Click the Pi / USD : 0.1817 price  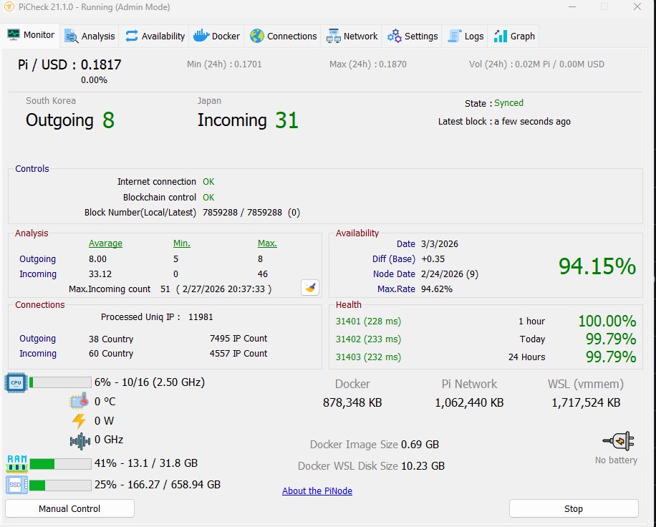click(x=69, y=65)
